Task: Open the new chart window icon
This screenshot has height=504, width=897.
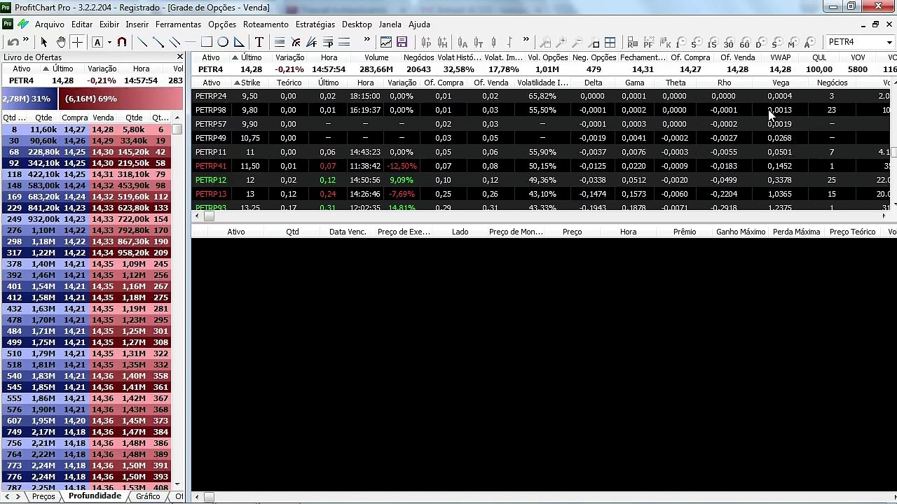Action: (386, 42)
